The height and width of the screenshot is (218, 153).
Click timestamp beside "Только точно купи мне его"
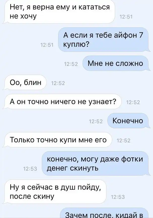tap(124, 141)
